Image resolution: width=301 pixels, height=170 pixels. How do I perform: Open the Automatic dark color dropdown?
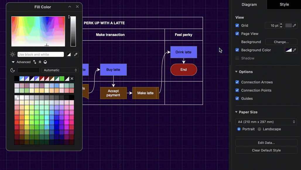pyautogui.click(x=60, y=70)
